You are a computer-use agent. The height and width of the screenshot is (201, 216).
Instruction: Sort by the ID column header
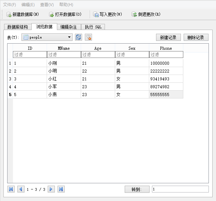pos(30,48)
